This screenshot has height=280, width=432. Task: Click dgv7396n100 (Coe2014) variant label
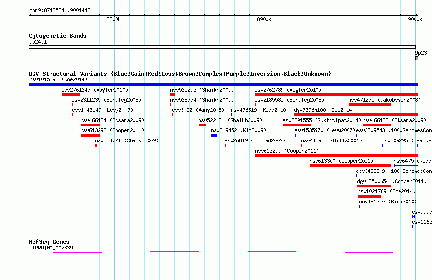(324, 110)
